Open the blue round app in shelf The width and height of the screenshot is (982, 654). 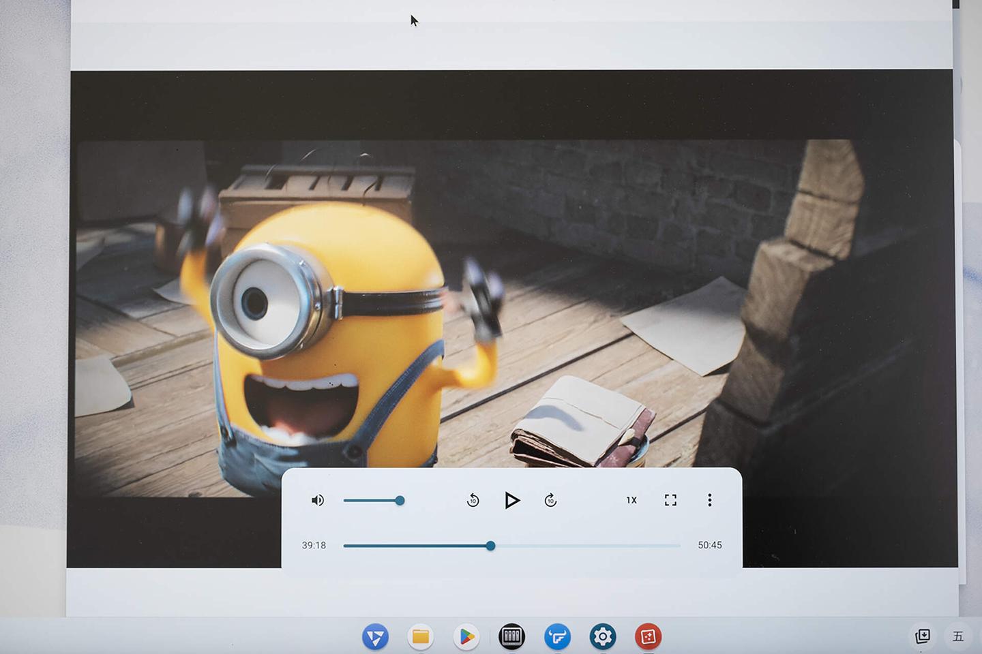(557, 637)
